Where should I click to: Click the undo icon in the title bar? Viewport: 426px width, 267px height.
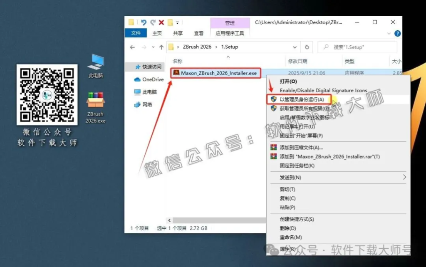[144, 22]
